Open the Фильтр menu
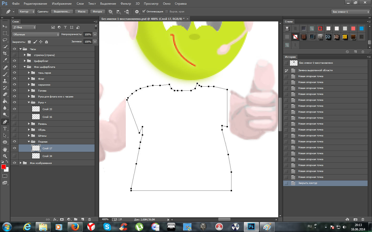This screenshot has width=372, height=232. 126,4
